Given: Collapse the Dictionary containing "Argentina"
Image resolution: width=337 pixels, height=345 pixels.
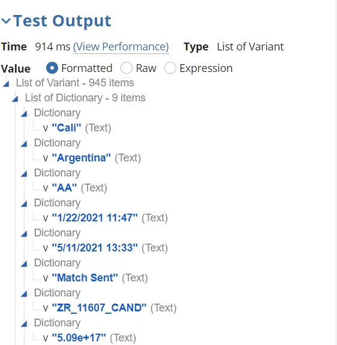Looking at the screenshot, I should coord(24,143).
